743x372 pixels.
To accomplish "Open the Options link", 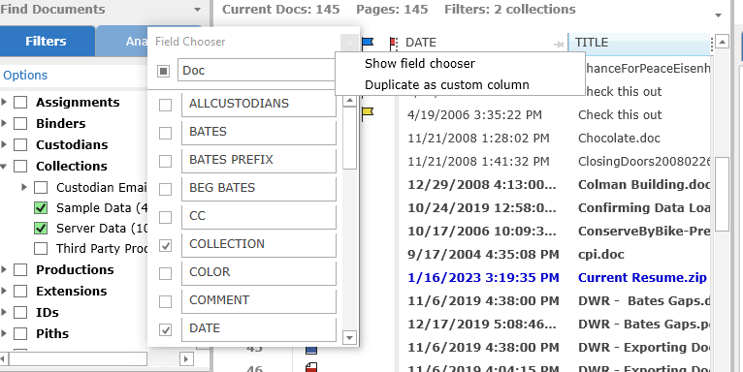I will [x=25, y=76].
